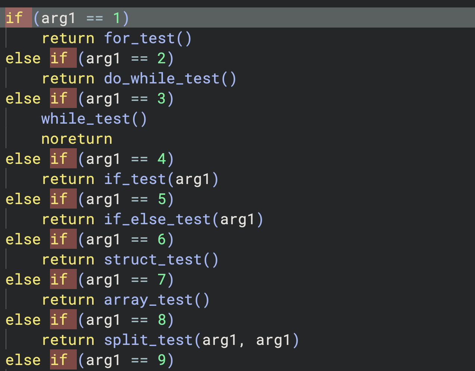This screenshot has height=371, width=475.
Task: Navigate to the if_test function
Action: 135,179
